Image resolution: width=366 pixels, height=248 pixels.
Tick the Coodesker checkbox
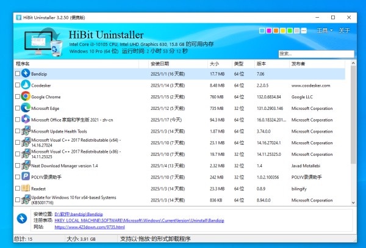pyautogui.click(x=18, y=85)
